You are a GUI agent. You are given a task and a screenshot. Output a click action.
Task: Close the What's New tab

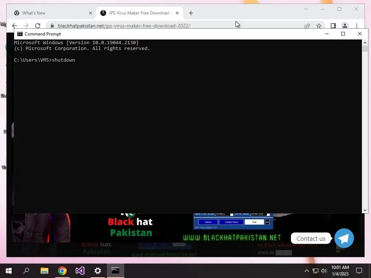[90, 13]
